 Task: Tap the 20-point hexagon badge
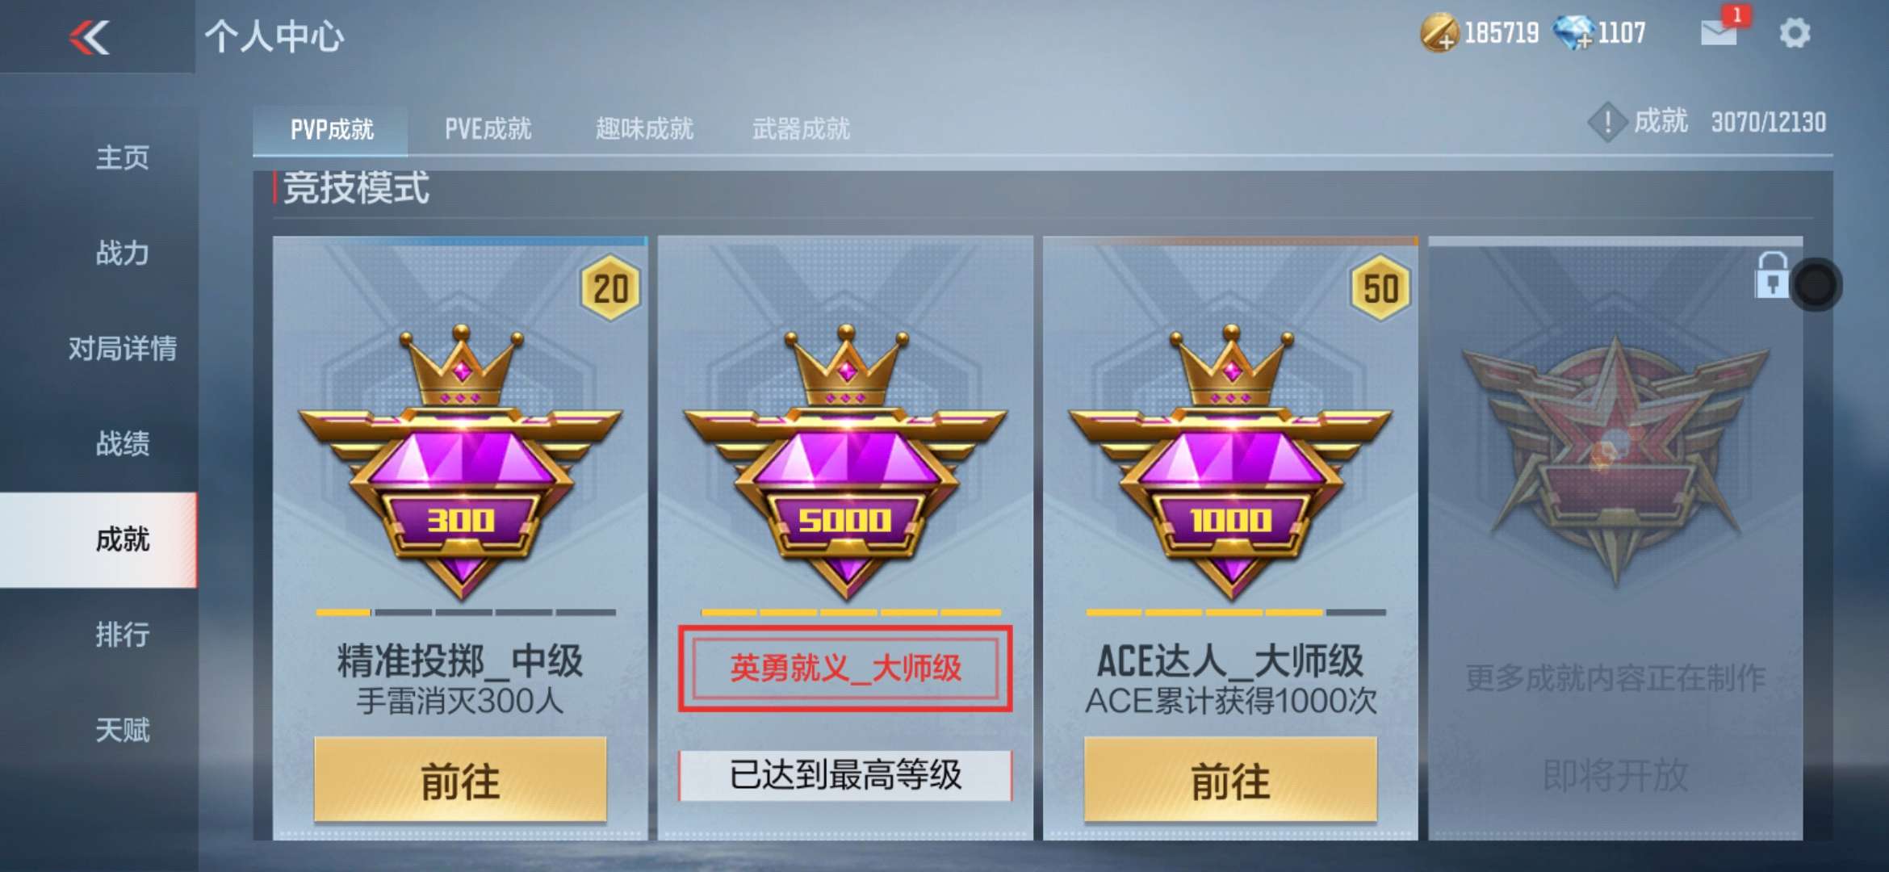(610, 287)
